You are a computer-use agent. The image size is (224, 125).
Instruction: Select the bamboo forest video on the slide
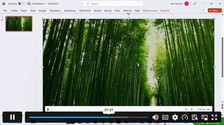[x=128, y=63]
